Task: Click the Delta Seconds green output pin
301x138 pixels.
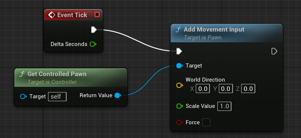Action: [x=93, y=44]
